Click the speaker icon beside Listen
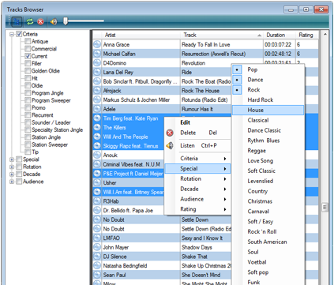The width and height of the screenshot is (334, 285). [x=170, y=145]
